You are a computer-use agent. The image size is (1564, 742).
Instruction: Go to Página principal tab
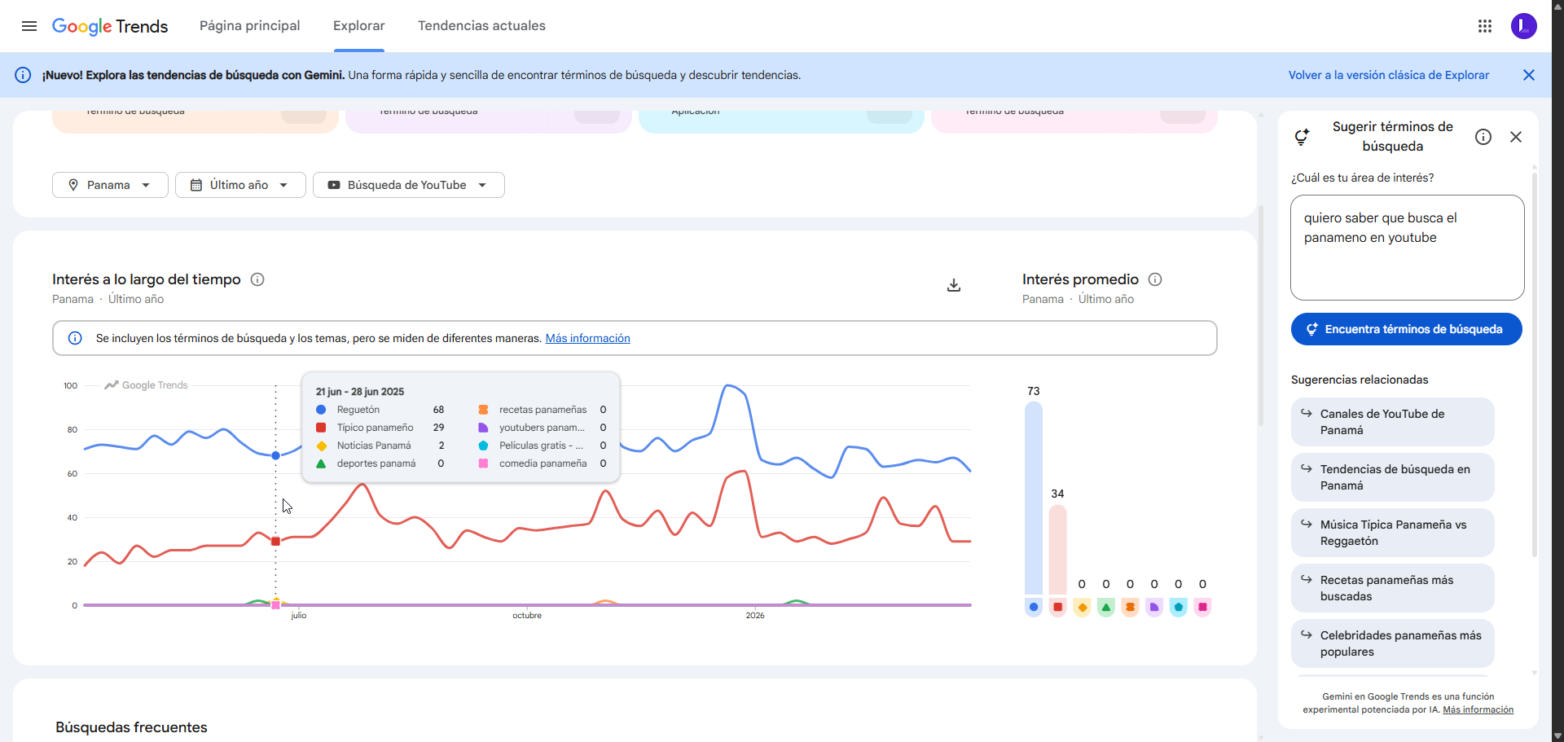(x=250, y=26)
